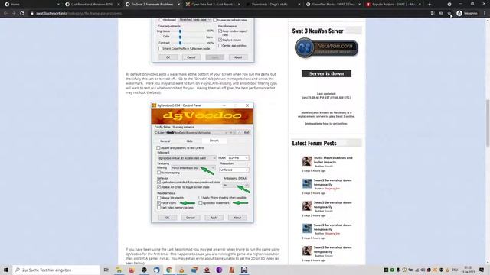The width and height of the screenshot is (490, 275).
Task: Adjust the Brightness slider in the upper dialog
Action: click(180, 31)
